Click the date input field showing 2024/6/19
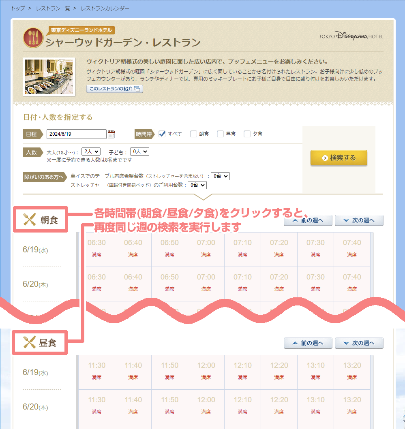This screenshot has height=429, width=405. 76,134
